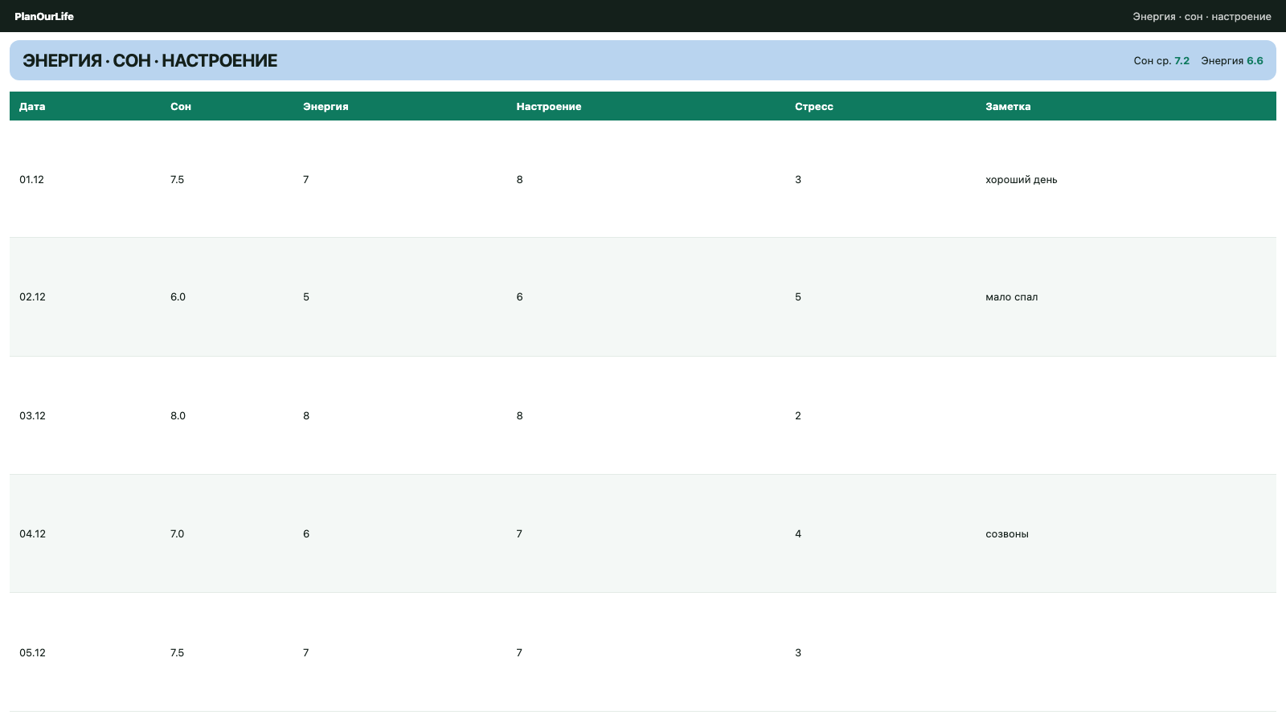
Task: Click energy value 5 in the 02.12 row
Action: (306, 296)
